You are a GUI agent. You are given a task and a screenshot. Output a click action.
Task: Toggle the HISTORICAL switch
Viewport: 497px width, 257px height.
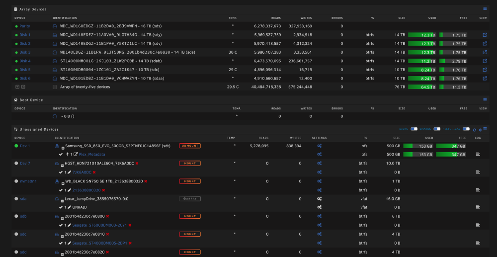[466, 129]
